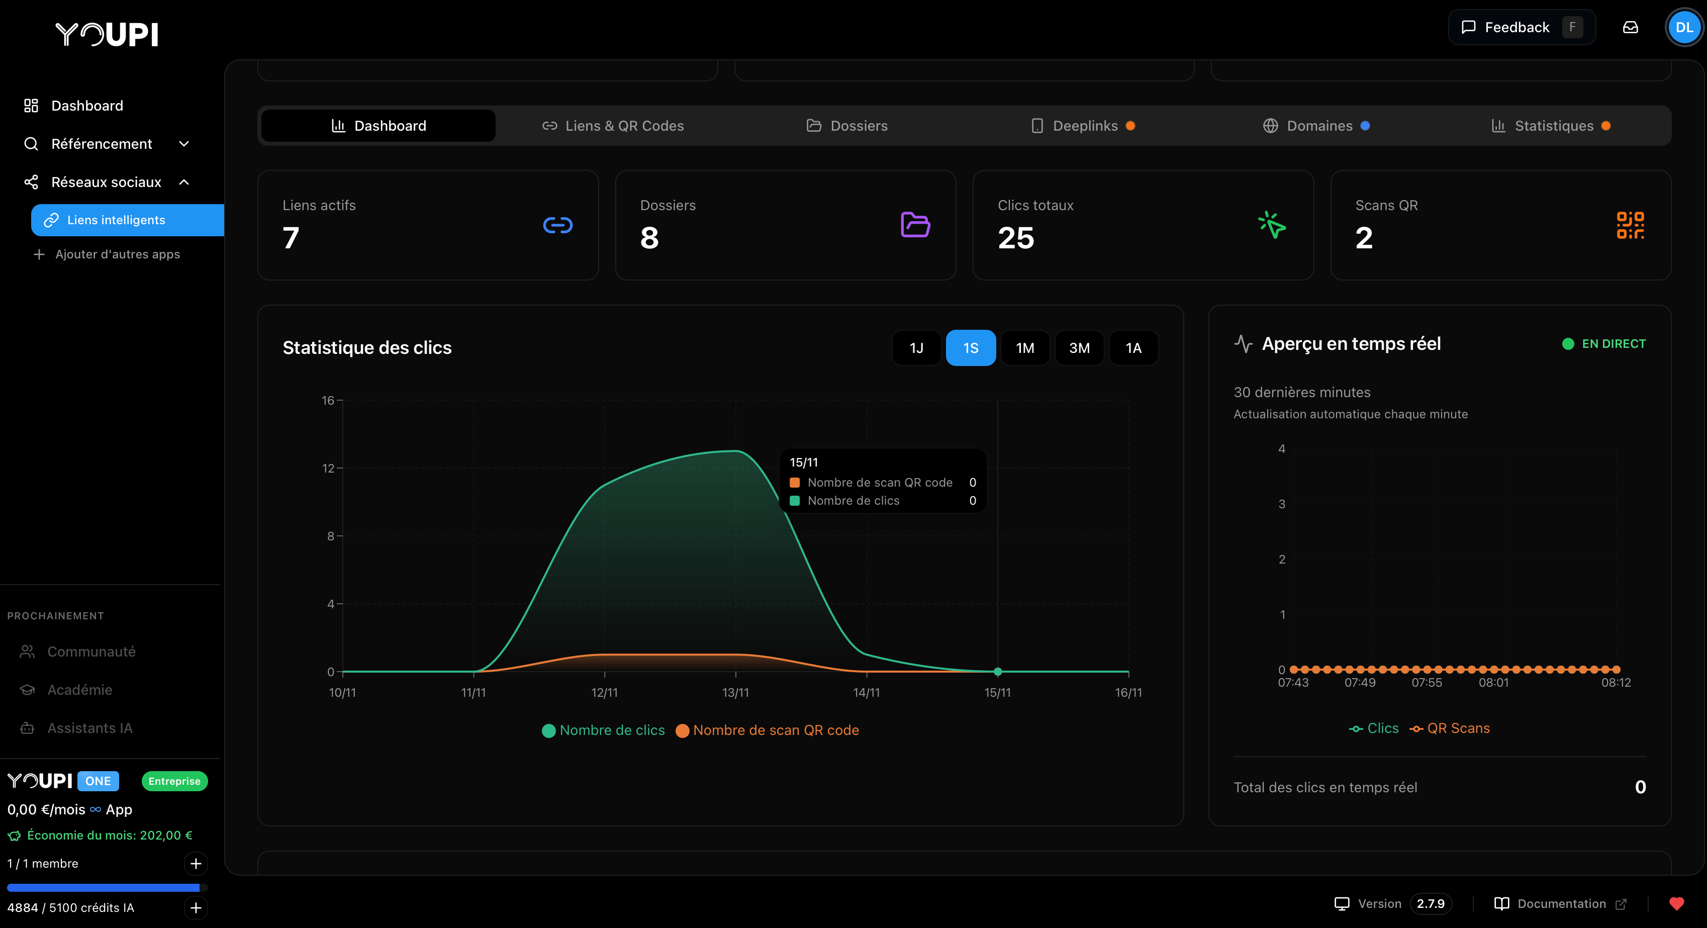The width and height of the screenshot is (1707, 928).
Task: Click the QR code icon in Scans QR card
Action: 1630,225
